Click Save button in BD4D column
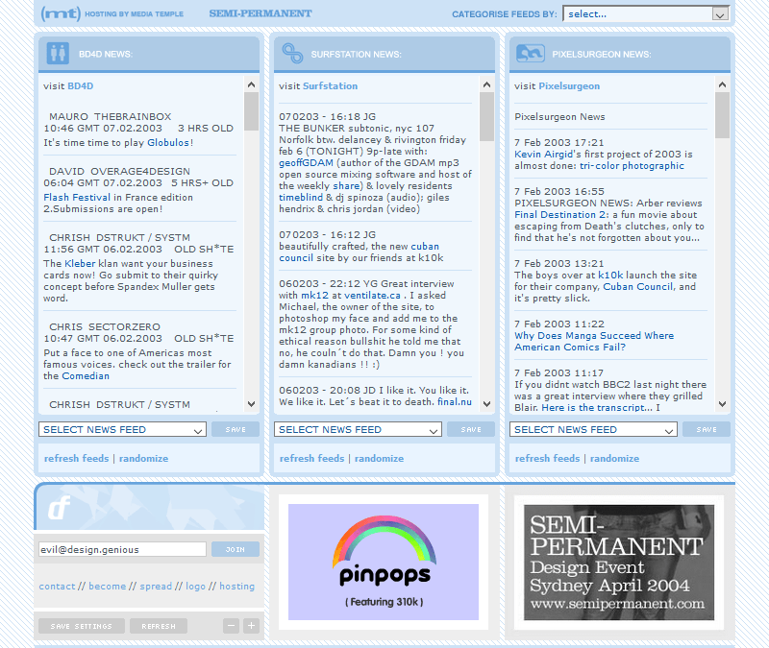Screen dimensions: 769x648 [236, 429]
